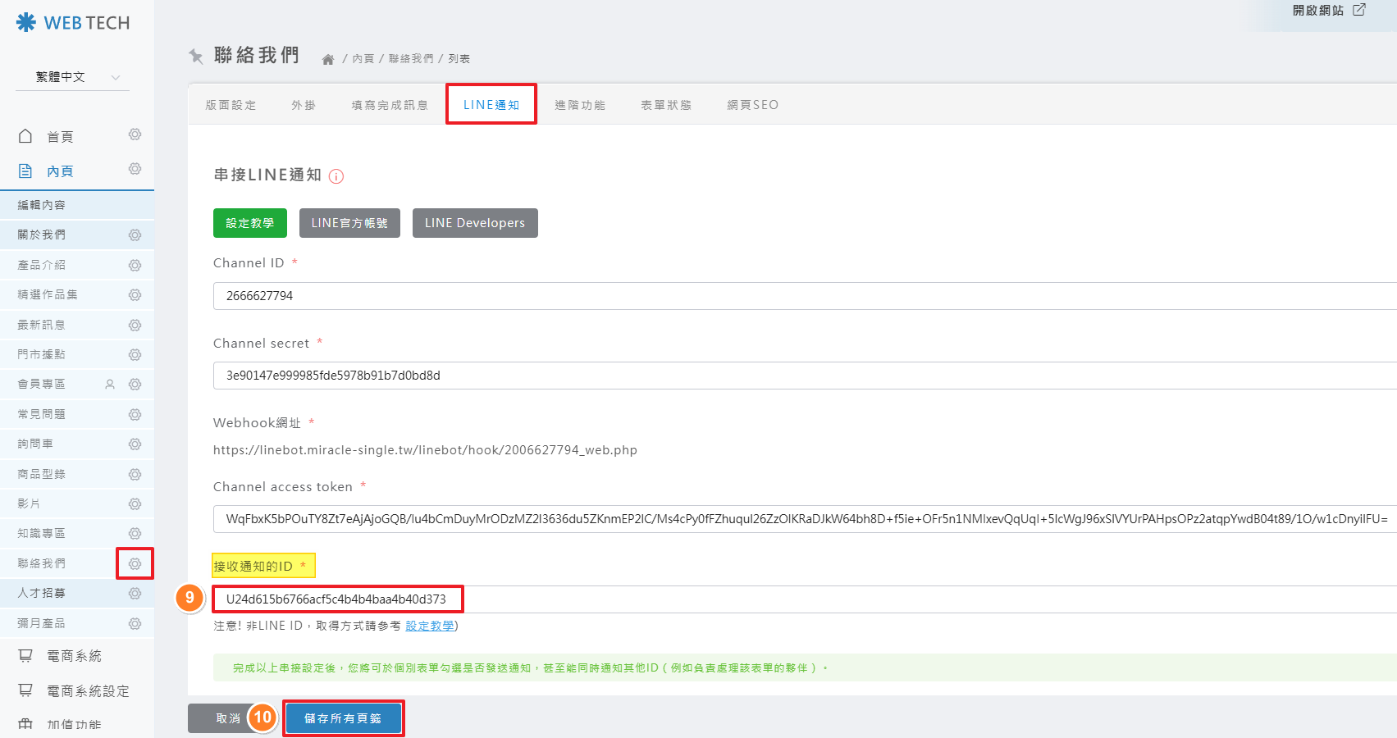The width and height of the screenshot is (1397, 738).
Task: Open the 進階功能 tab
Action: [580, 105]
